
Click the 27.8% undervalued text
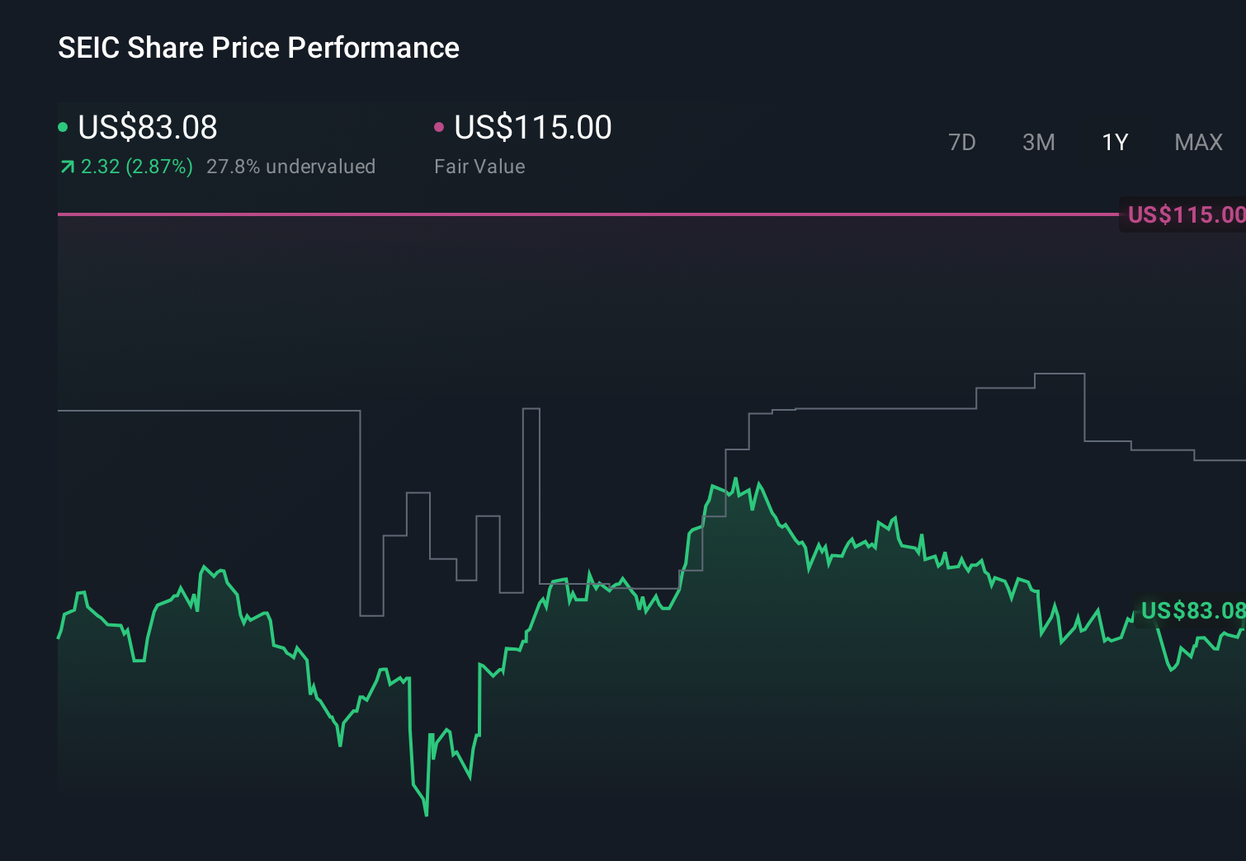[x=290, y=167]
